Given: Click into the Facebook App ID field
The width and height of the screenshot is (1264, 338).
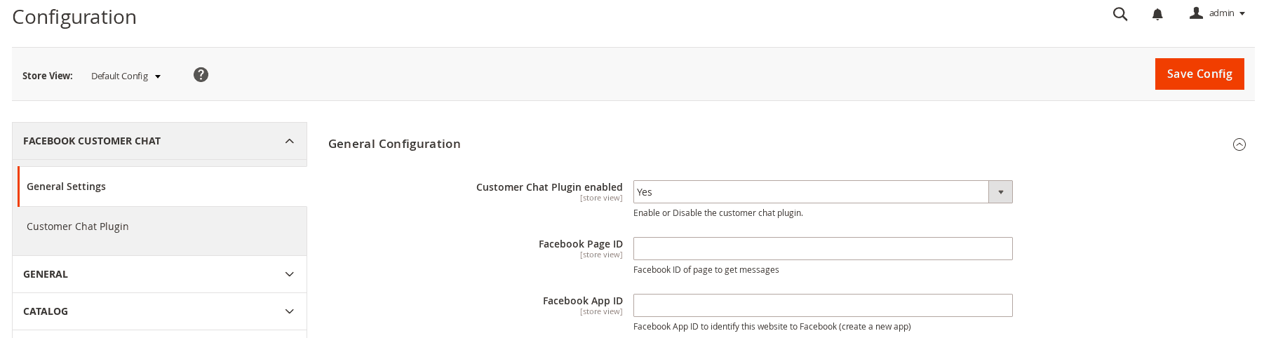Looking at the screenshot, I should pos(823,306).
